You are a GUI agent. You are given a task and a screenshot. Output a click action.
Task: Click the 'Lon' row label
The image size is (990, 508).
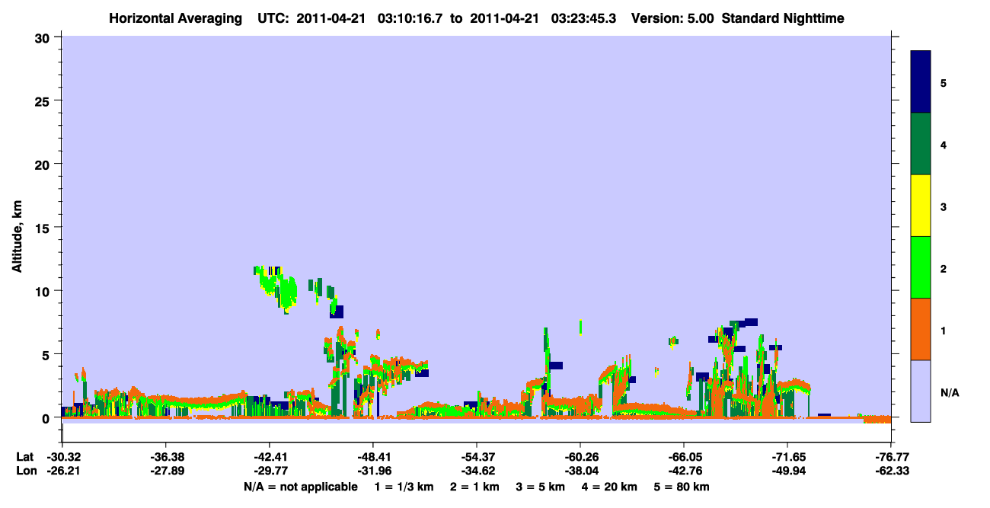pos(26,471)
